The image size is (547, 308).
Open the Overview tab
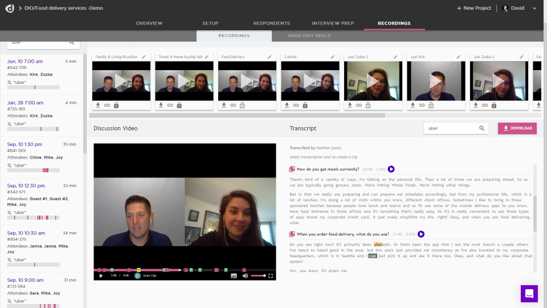tap(149, 23)
